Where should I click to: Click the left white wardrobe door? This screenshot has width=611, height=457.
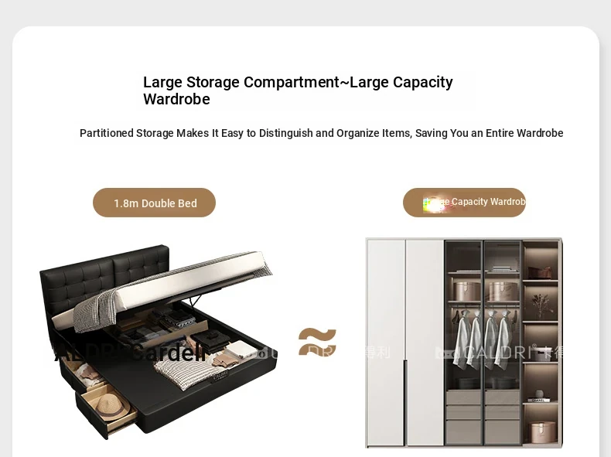click(386, 343)
